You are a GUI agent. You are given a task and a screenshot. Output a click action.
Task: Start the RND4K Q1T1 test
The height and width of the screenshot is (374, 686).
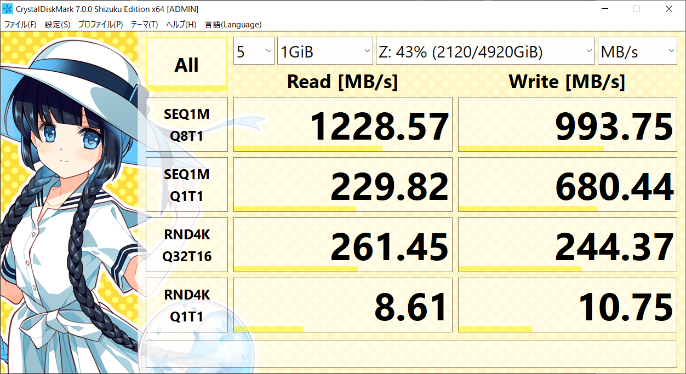[187, 305]
